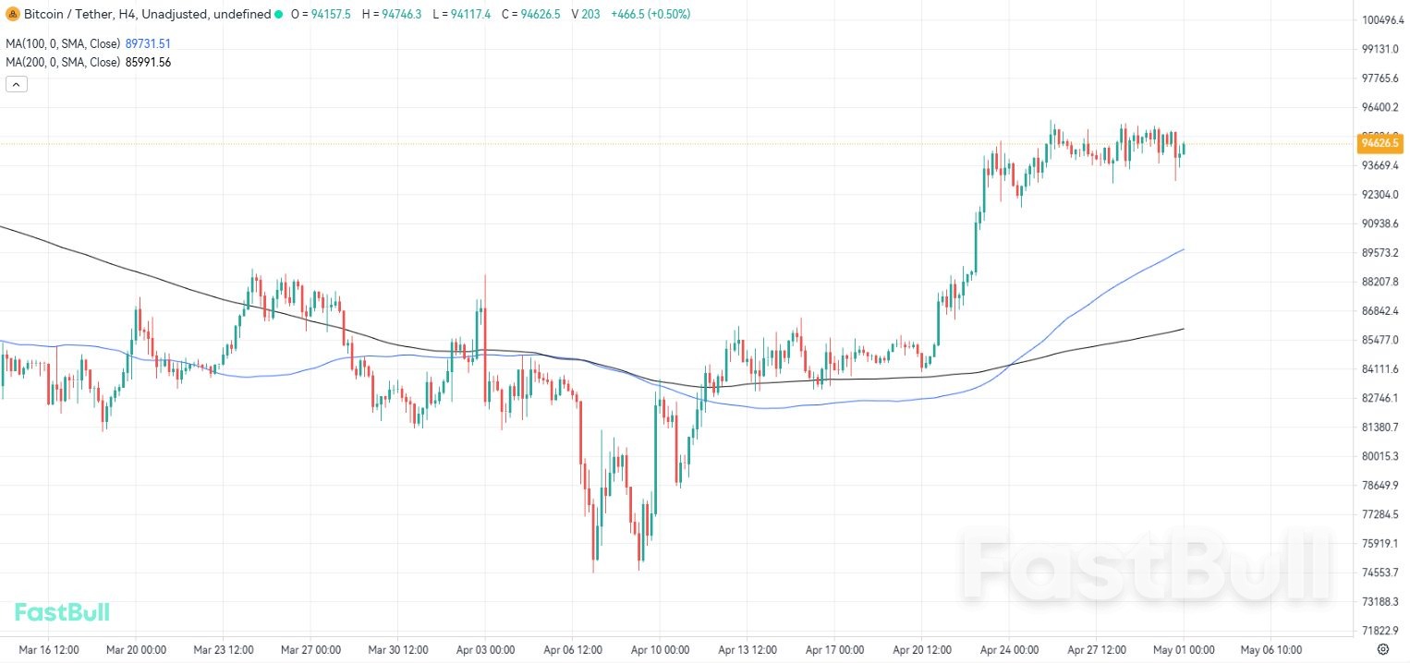Screen dimensions: 1410x663
Task: Click the +466.5 (+0.50%) change value
Action: (650, 14)
